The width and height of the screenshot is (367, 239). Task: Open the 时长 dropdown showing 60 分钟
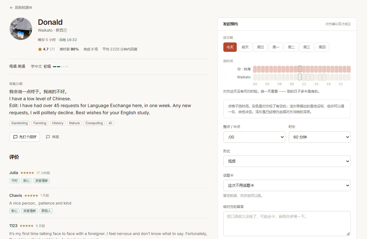(320, 137)
